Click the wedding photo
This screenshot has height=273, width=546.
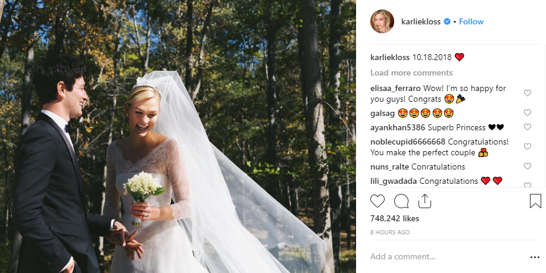pyautogui.click(x=178, y=136)
